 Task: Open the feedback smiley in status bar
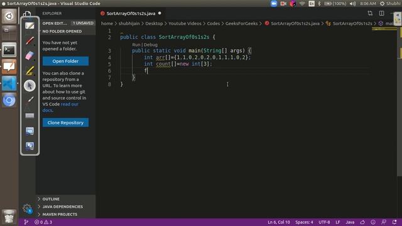tap(384, 222)
